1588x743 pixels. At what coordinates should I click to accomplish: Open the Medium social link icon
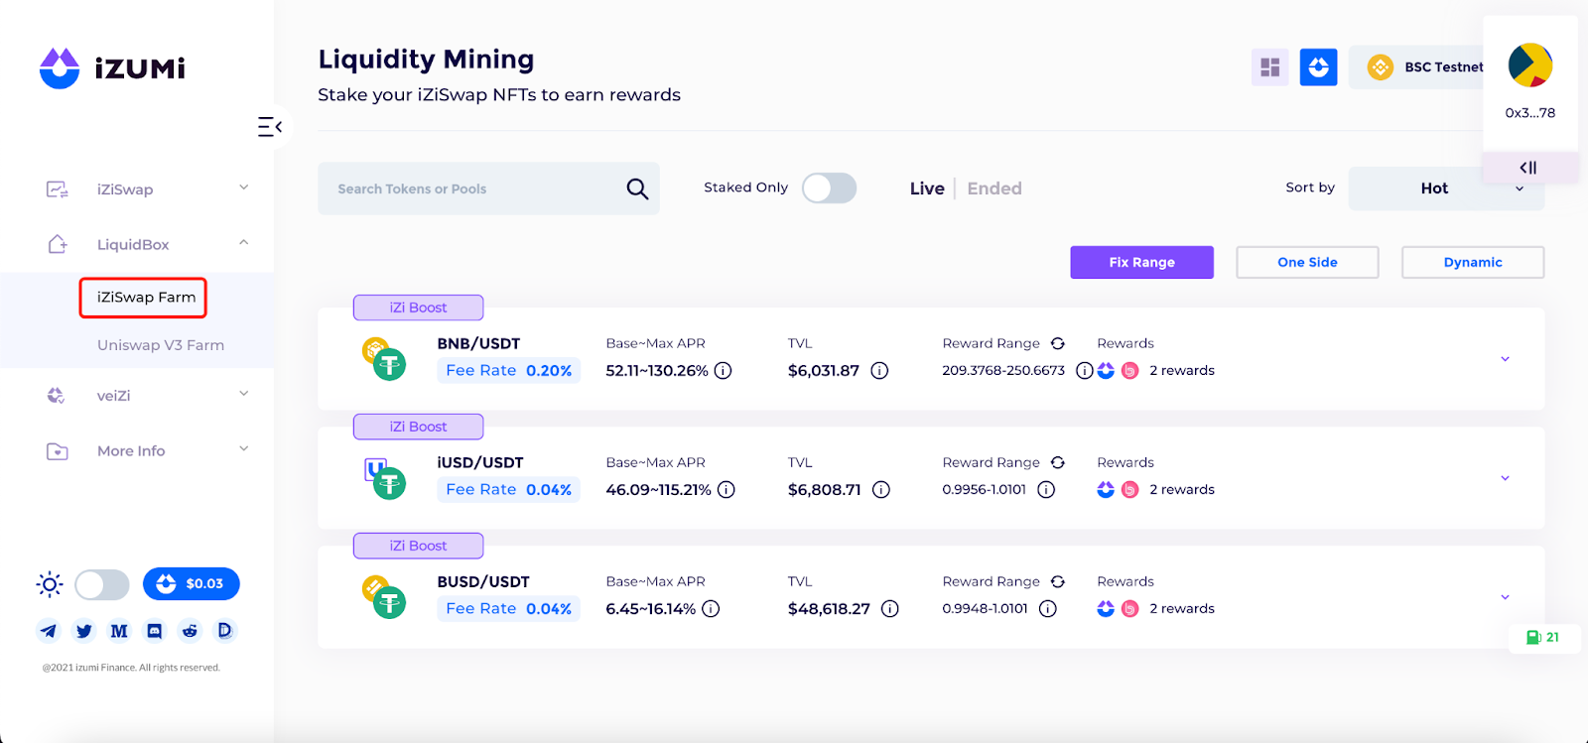(119, 630)
